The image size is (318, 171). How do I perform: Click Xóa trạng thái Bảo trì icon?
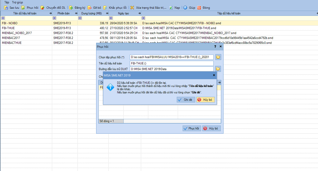[x=132, y=8]
